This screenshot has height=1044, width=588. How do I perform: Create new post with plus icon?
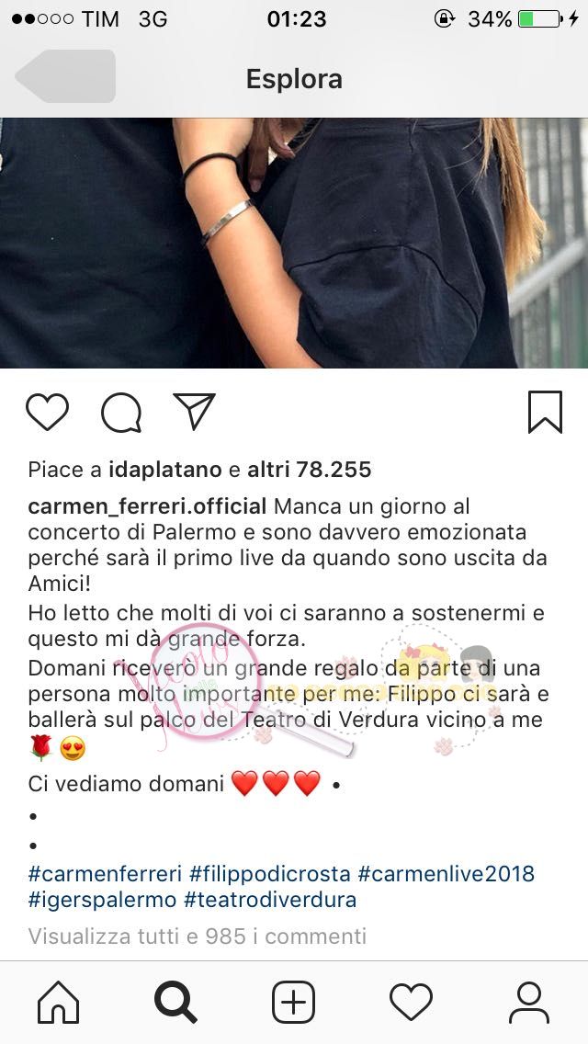click(x=294, y=1002)
